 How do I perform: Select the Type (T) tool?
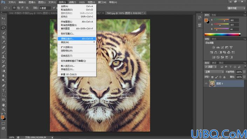pos(3,91)
